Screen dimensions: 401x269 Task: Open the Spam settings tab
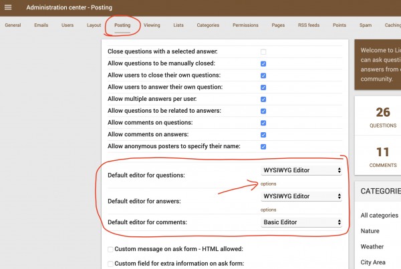point(366,25)
